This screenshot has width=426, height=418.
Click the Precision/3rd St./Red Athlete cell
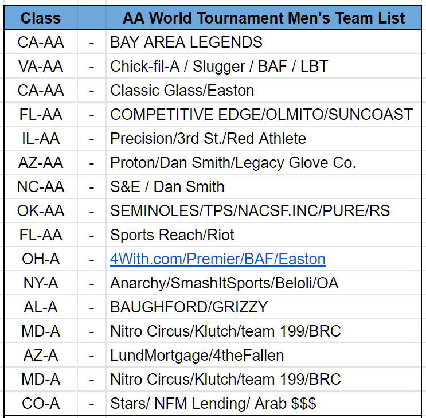coord(264,138)
